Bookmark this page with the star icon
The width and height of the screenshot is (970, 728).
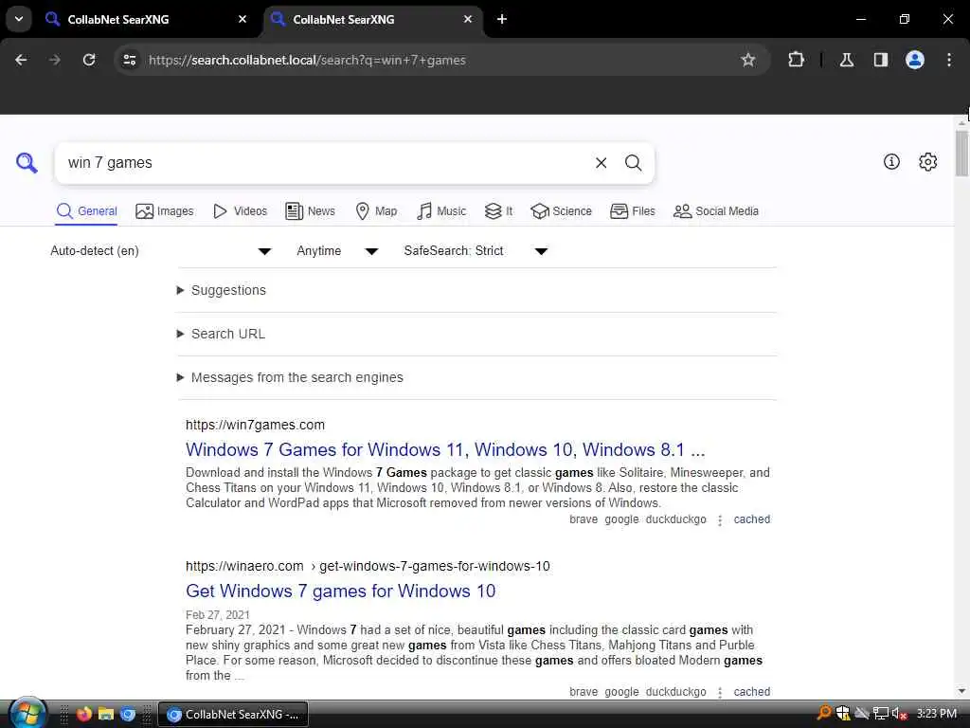tap(748, 60)
